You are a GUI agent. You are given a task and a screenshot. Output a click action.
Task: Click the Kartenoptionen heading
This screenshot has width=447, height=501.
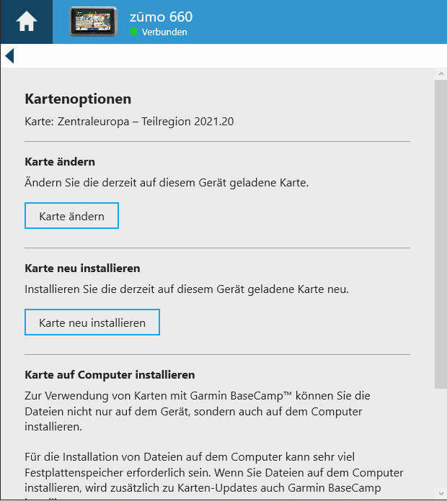[x=78, y=99]
